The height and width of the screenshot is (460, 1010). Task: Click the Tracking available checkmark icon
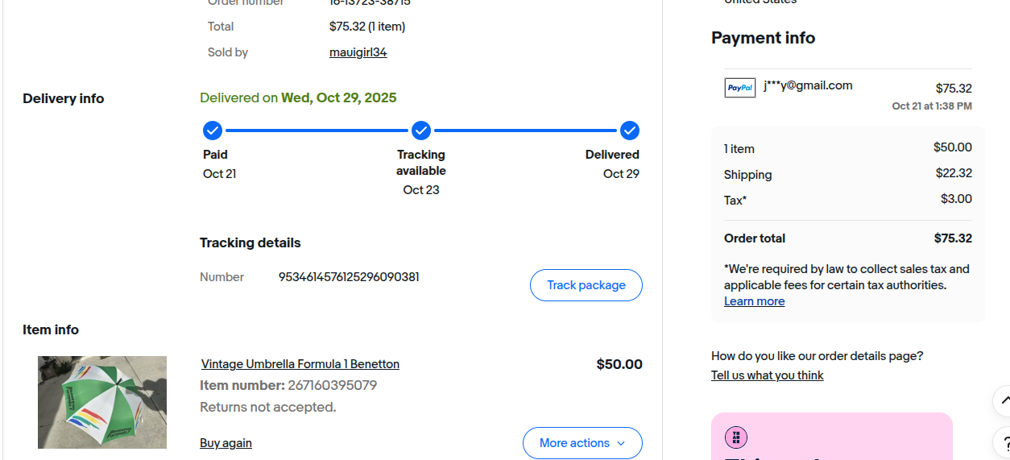pos(421,131)
